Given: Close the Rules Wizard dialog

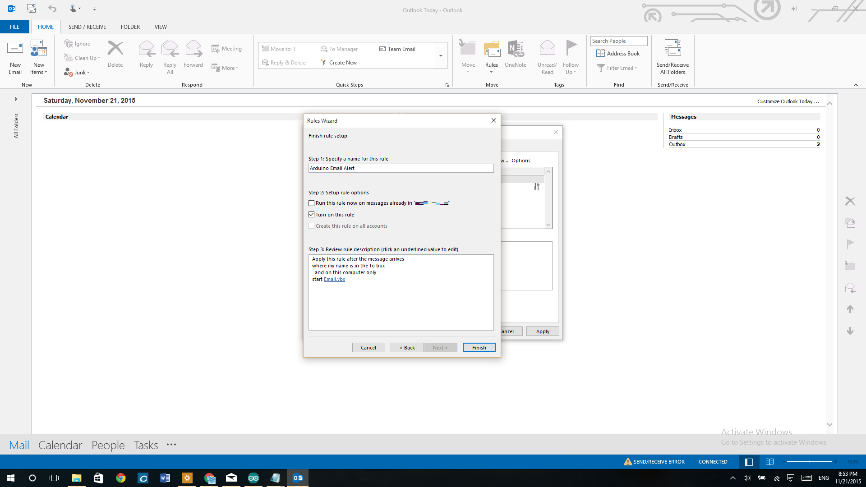Looking at the screenshot, I should tap(494, 120).
